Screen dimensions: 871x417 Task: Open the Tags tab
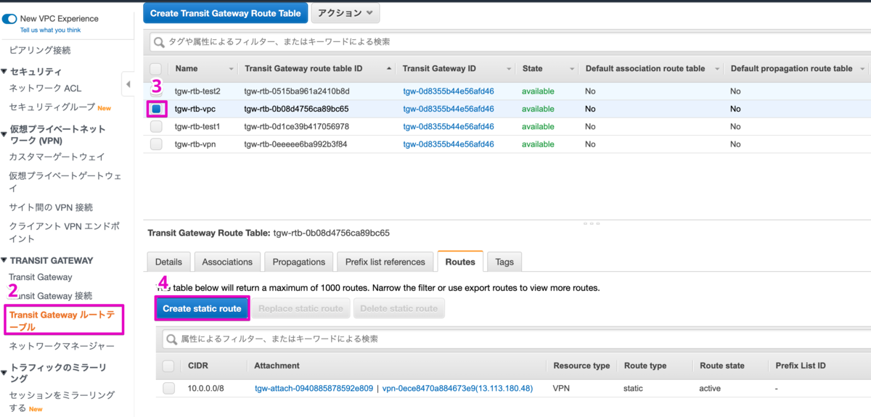tap(504, 262)
